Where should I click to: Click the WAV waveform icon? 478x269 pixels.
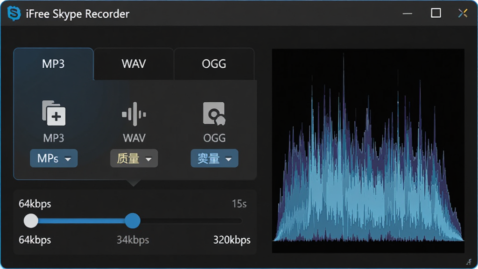[134, 114]
